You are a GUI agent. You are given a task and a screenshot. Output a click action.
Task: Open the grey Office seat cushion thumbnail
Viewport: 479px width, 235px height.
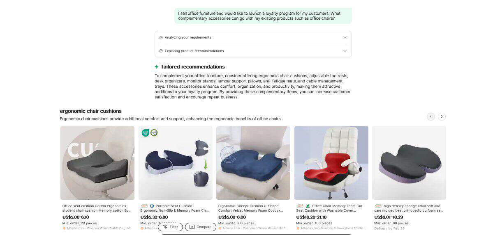pos(97,163)
